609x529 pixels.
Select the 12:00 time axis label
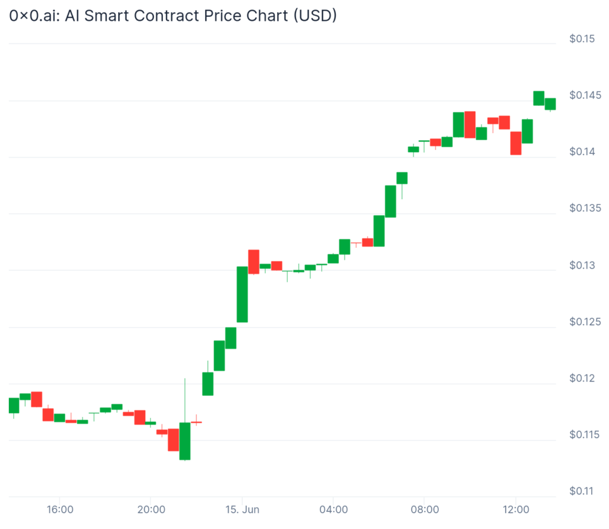516,510
